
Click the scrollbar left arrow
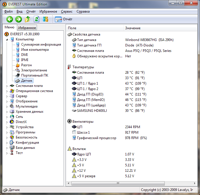pos(68,184)
